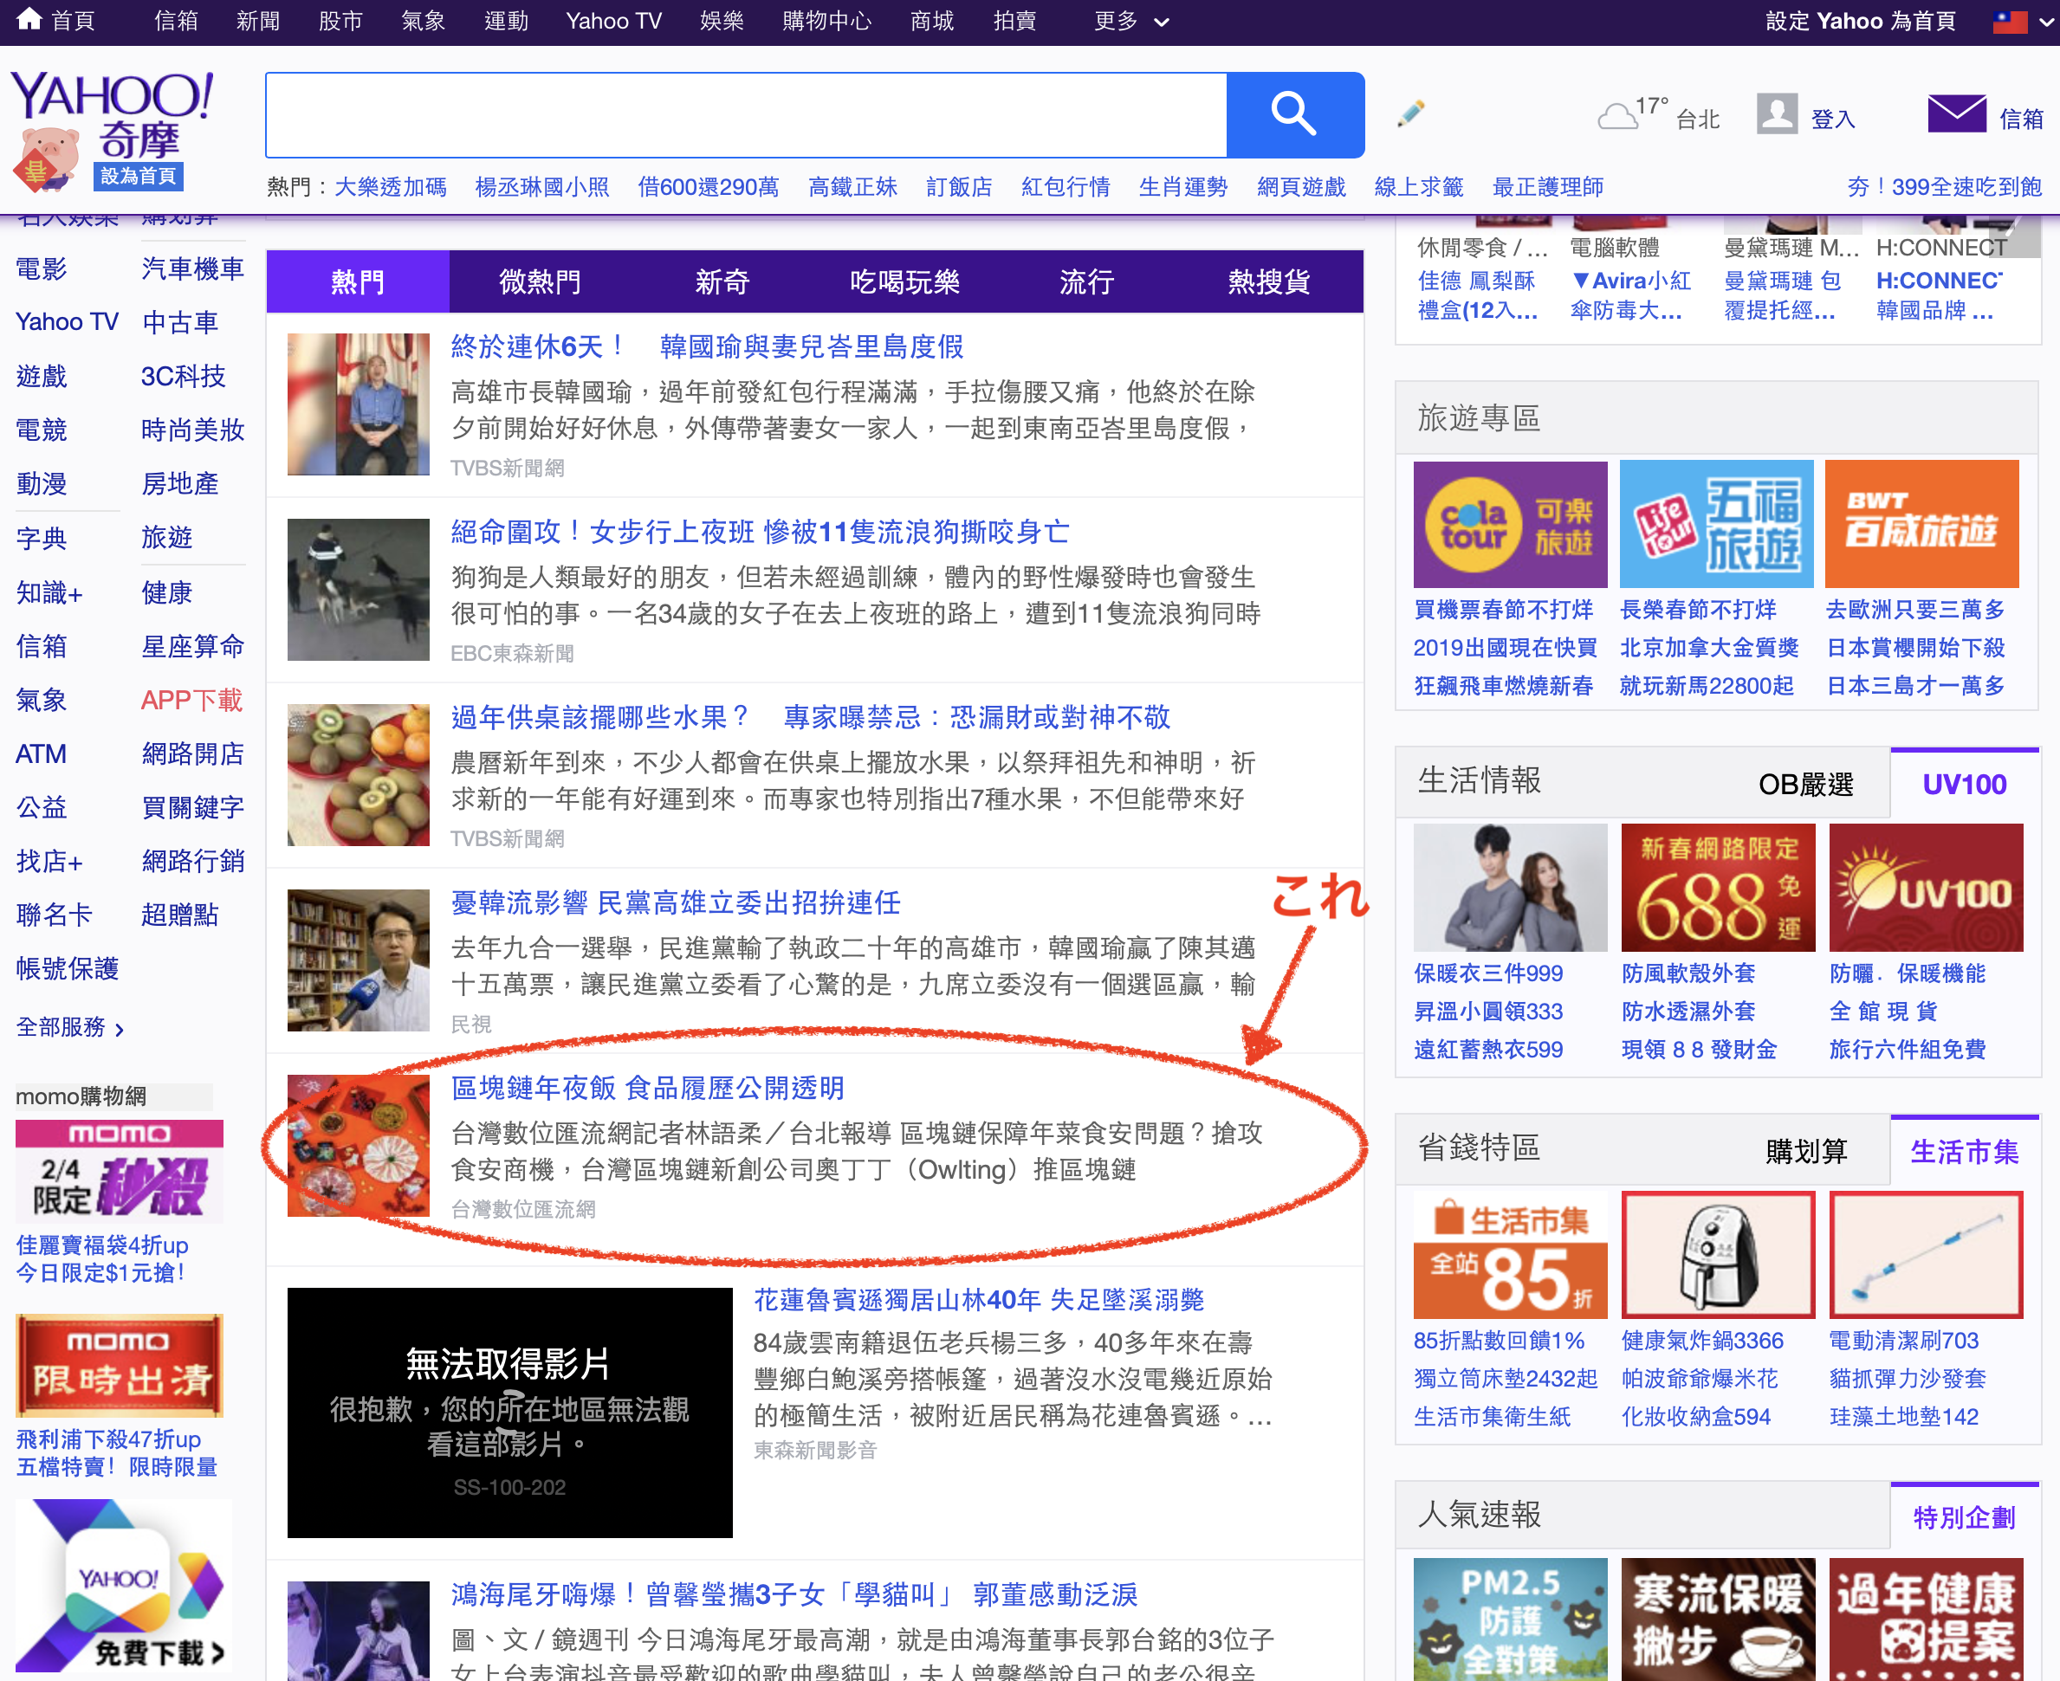Open the purple mail envelope icon

click(x=1955, y=115)
